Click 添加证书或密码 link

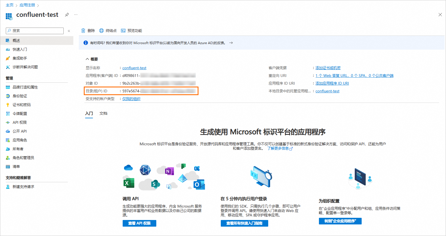coord(328,68)
